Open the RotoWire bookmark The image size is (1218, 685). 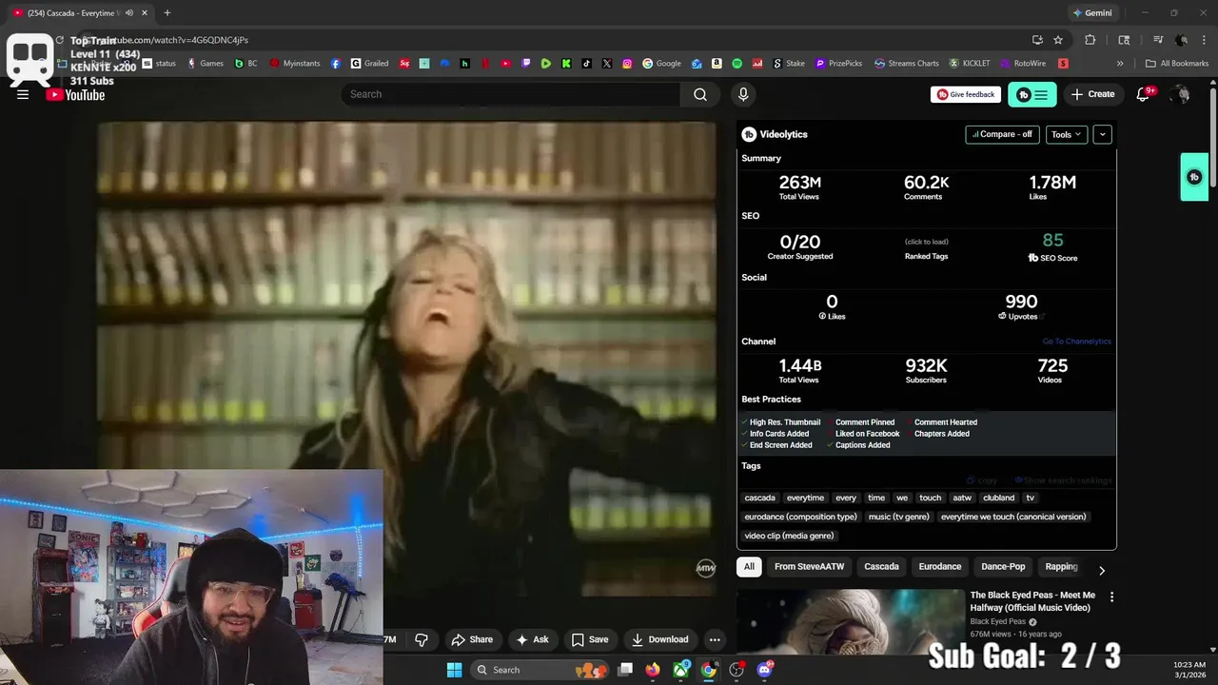(1022, 64)
